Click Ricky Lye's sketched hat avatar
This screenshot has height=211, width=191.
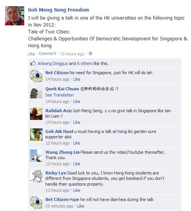pos(36,176)
